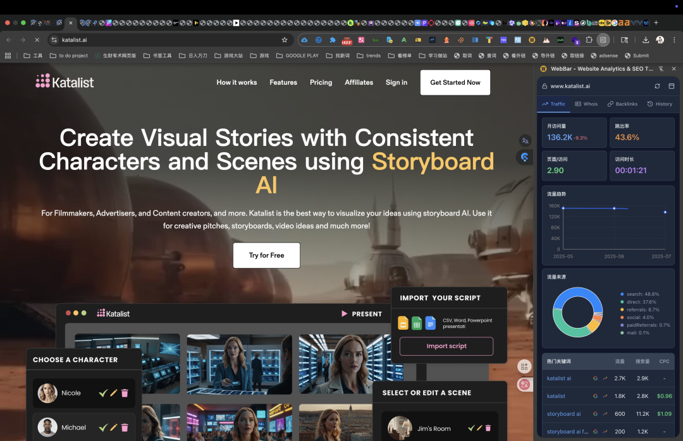Open the '工具' bookmarks folder
683x441 pixels.
pos(33,56)
